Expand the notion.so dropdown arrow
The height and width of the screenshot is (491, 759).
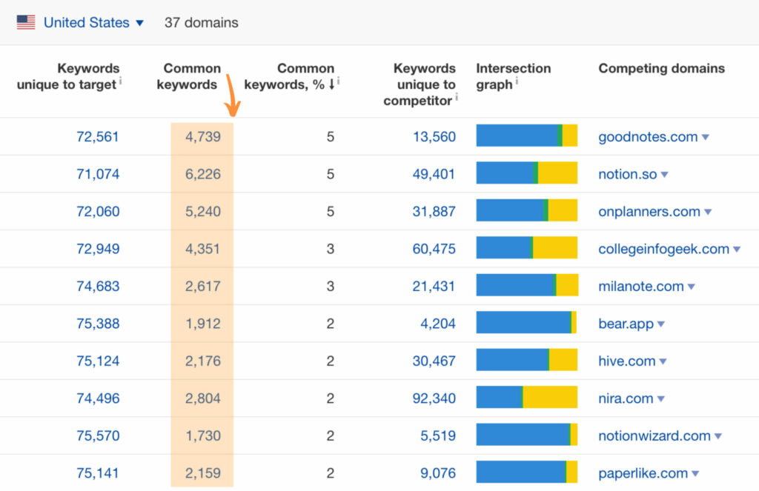[665, 175]
